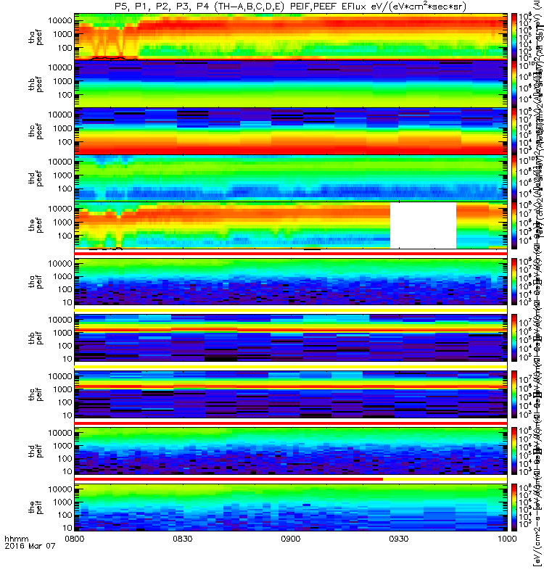The height and width of the screenshot is (580, 544).
Task: Click the 1000 tick label of thd peif
Action: [x=62, y=446]
